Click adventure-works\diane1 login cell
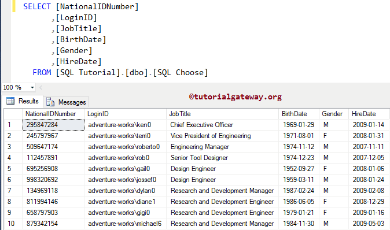390x230 pixels. click(125, 202)
